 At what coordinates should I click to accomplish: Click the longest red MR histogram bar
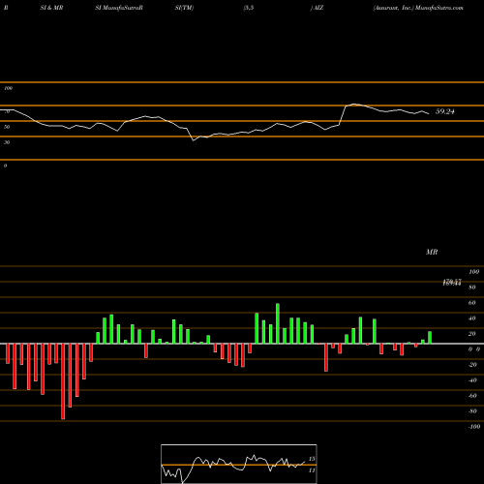pos(63,381)
